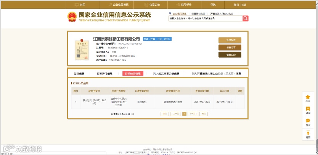The height and width of the screenshot is (155, 318).
Task: Click the 上一页 previous page button
Action: coord(175,114)
